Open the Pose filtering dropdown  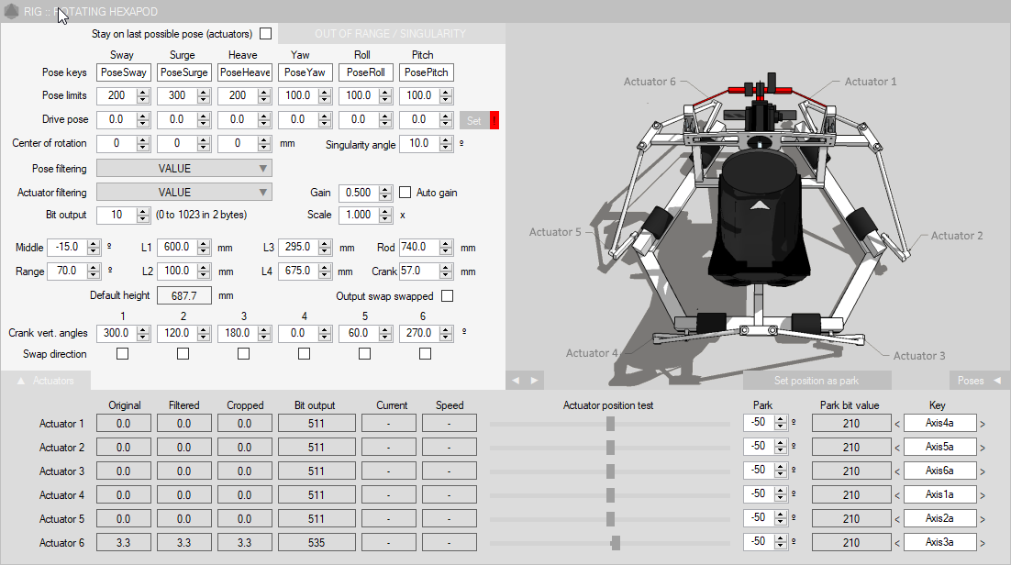[183, 169]
